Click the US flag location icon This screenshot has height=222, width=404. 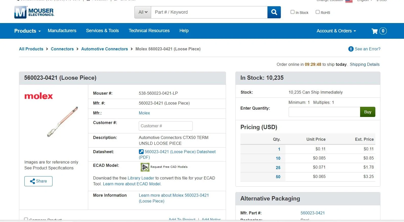(x=349, y=1)
